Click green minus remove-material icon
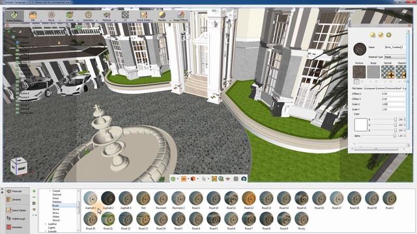Screen dimensions: 417x234 34,197
